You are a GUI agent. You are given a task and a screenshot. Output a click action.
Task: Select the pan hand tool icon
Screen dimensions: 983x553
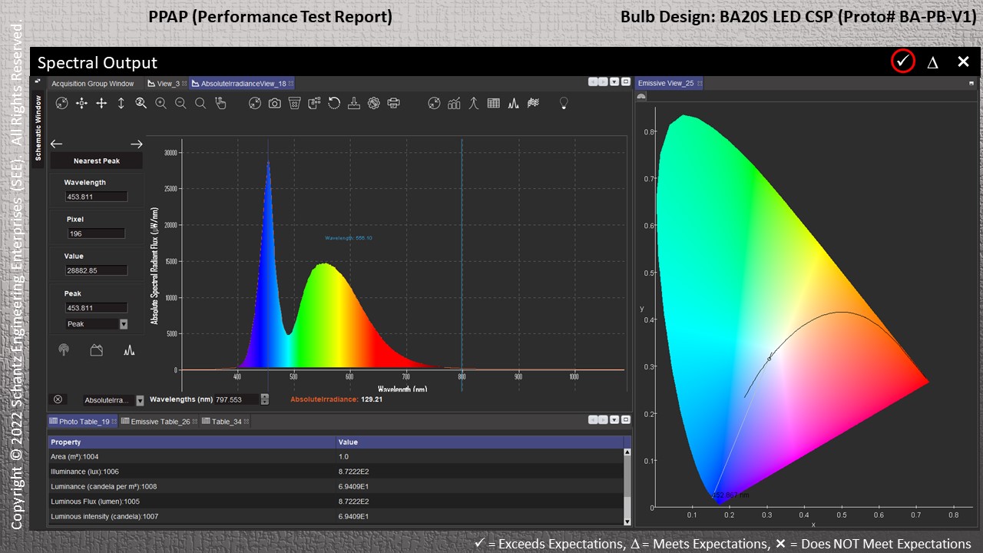click(220, 103)
